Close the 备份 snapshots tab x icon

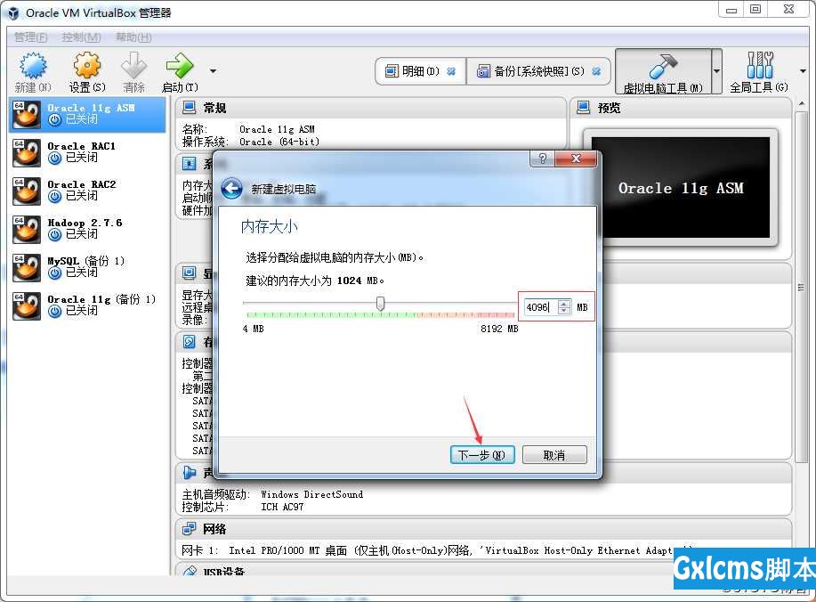(596, 71)
